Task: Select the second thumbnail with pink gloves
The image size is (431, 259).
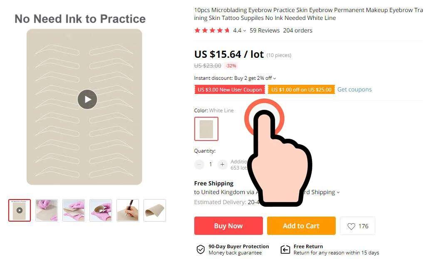Action: tap(47, 210)
